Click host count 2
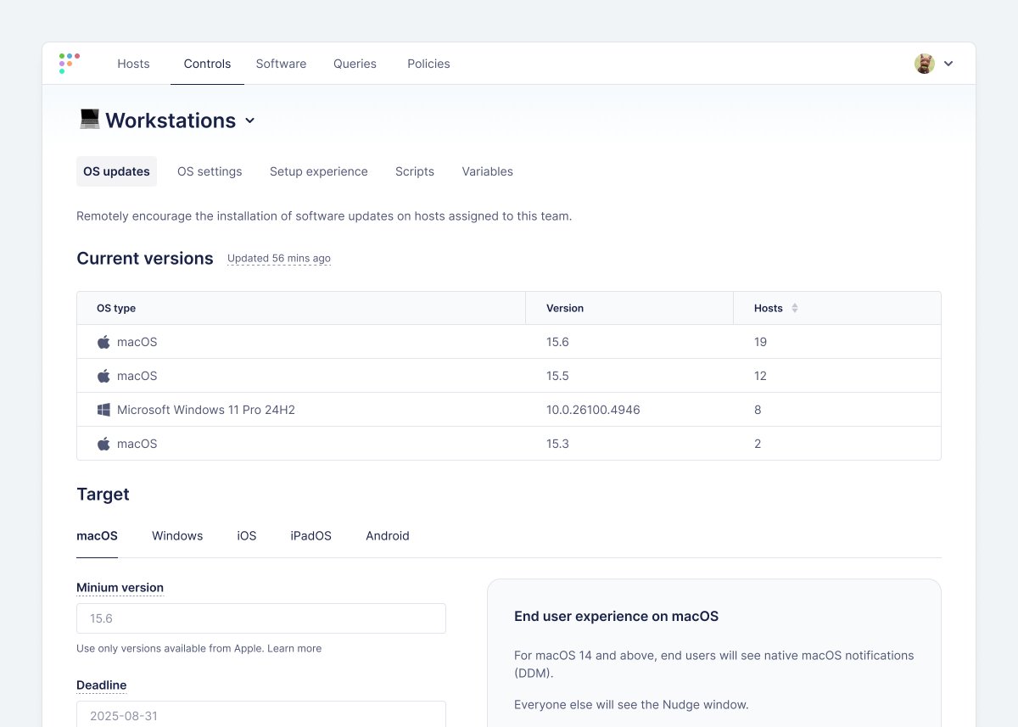1018x727 pixels. 758,444
